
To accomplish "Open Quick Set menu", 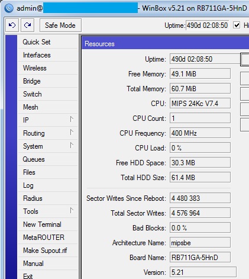I will click(48, 42).
